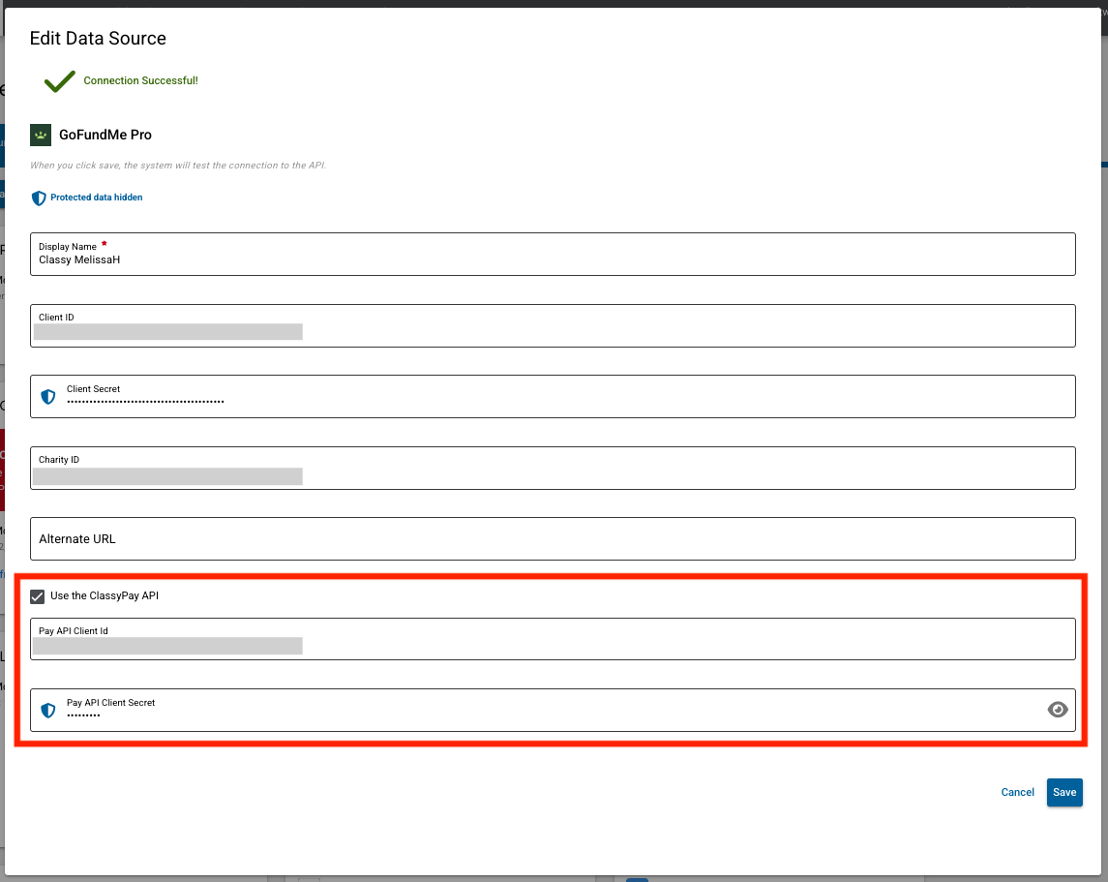Click the GoFundMe Pro logo icon
1108x882 pixels.
(x=41, y=135)
